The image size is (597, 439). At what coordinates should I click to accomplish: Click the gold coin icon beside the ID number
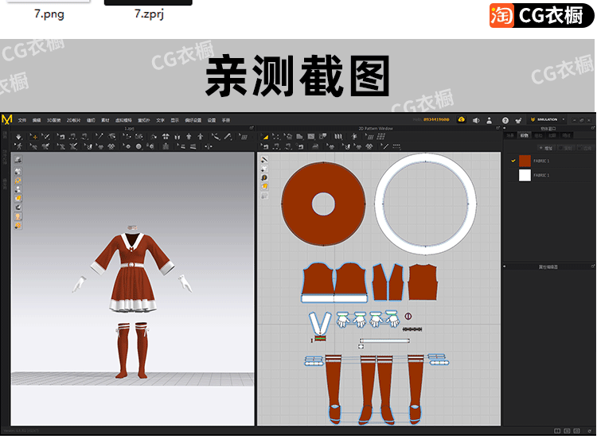462,119
